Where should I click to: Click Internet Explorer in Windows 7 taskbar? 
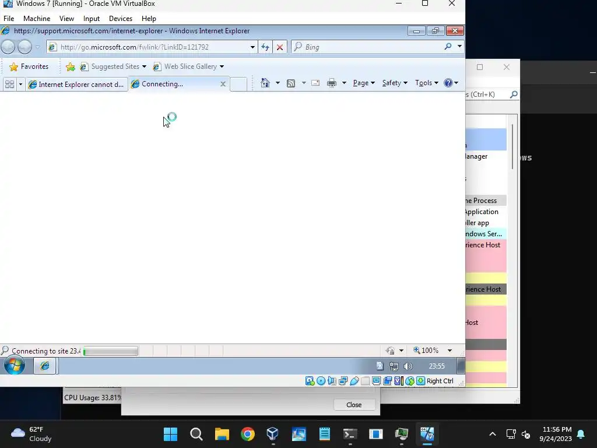point(45,366)
